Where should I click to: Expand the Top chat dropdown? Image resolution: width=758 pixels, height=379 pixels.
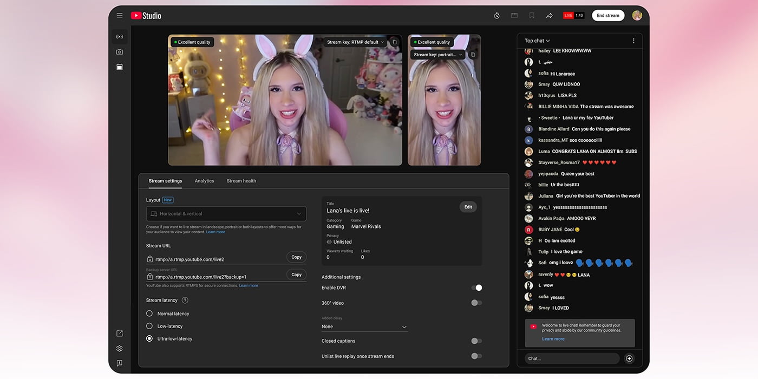point(537,41)
